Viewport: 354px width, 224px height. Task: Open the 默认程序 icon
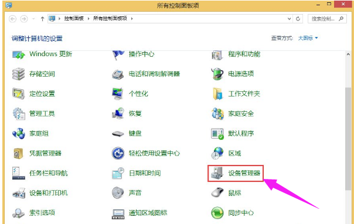pos(217,134)
